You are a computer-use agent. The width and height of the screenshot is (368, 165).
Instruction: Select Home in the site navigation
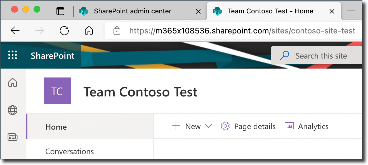tap(56, 127)
